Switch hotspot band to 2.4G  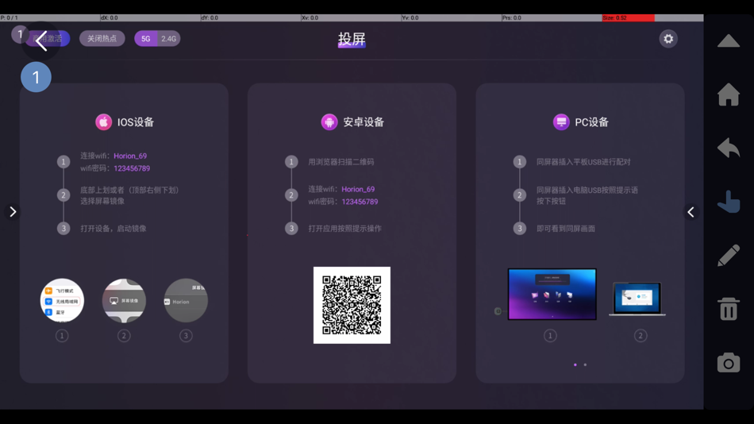click(x=169, y=38)
